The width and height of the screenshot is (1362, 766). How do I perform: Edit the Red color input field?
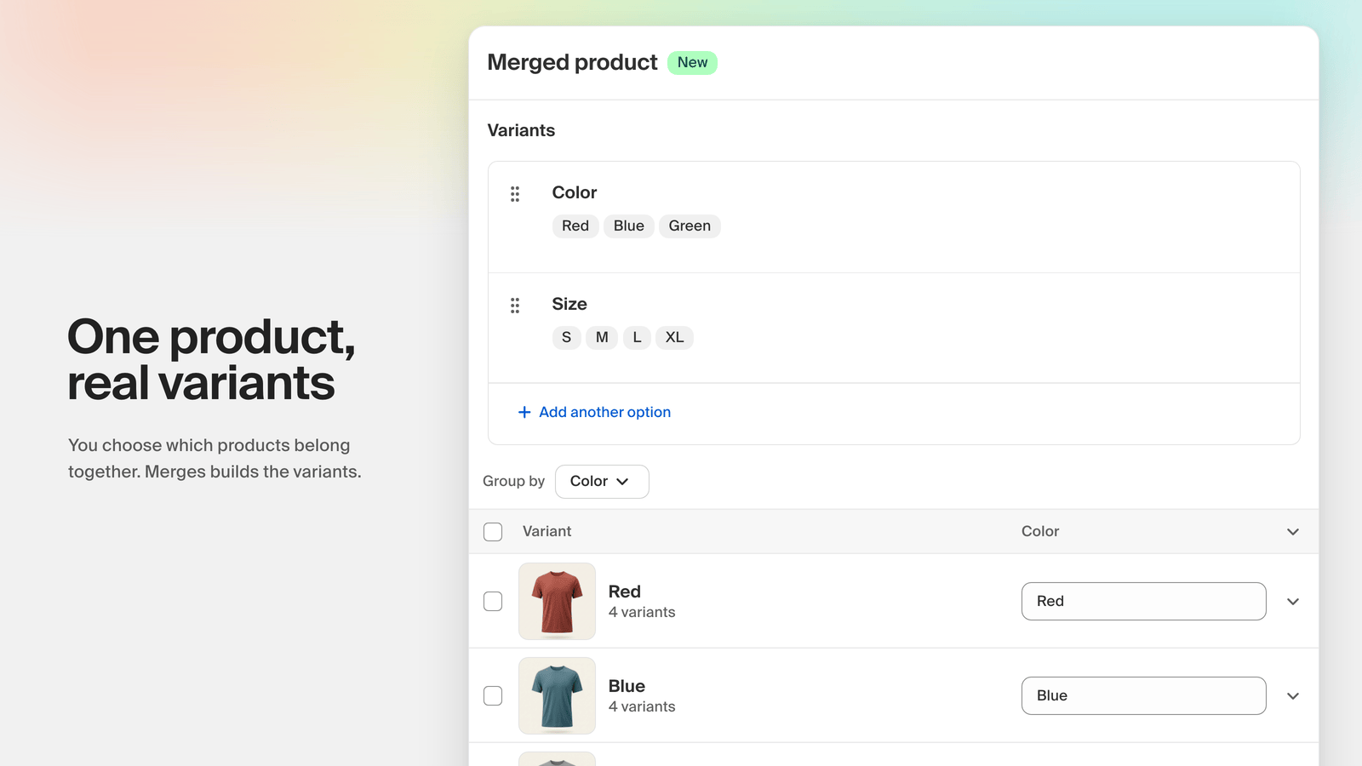[1143, 601]
